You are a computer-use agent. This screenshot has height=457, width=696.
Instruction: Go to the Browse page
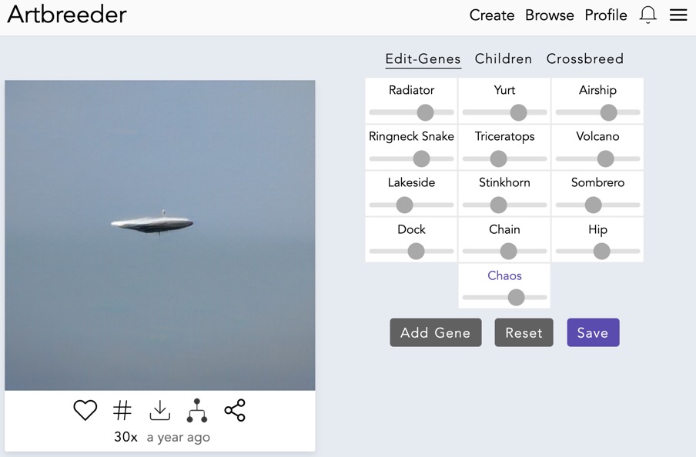click(550, 15)
